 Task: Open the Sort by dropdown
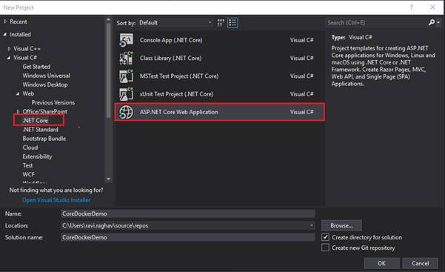coord(175,23)
